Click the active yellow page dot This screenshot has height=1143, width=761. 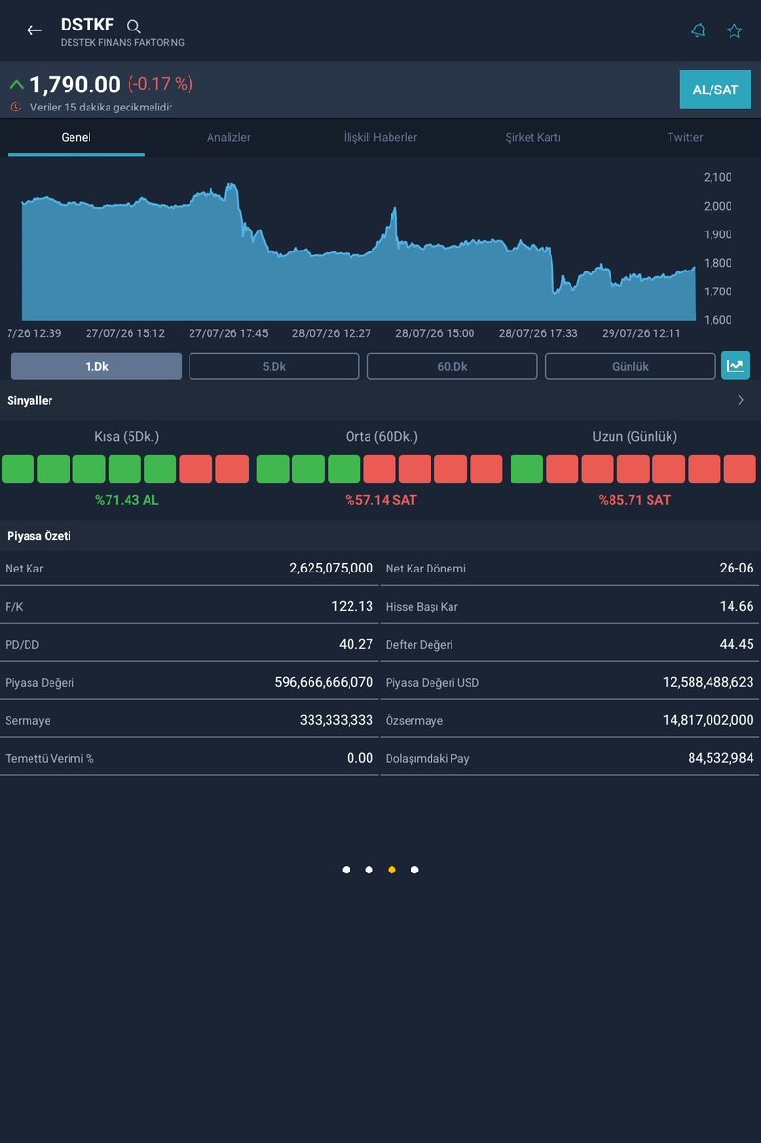click(x=391, y=870)
